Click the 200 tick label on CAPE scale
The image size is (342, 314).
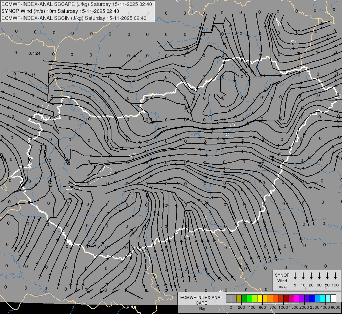point(241,307)
